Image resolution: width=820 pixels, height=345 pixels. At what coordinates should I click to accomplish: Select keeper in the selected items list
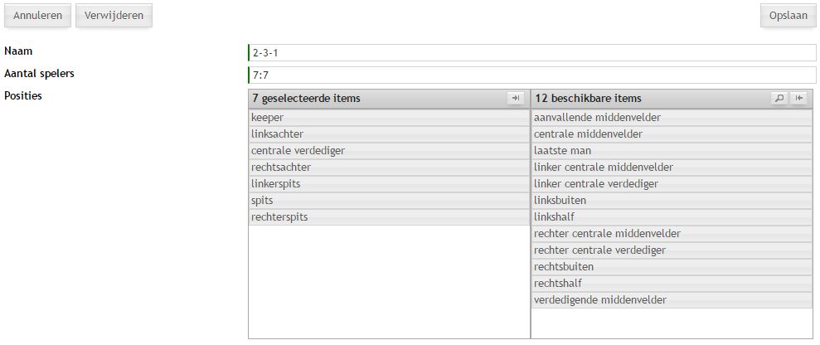tap(388, 118)
